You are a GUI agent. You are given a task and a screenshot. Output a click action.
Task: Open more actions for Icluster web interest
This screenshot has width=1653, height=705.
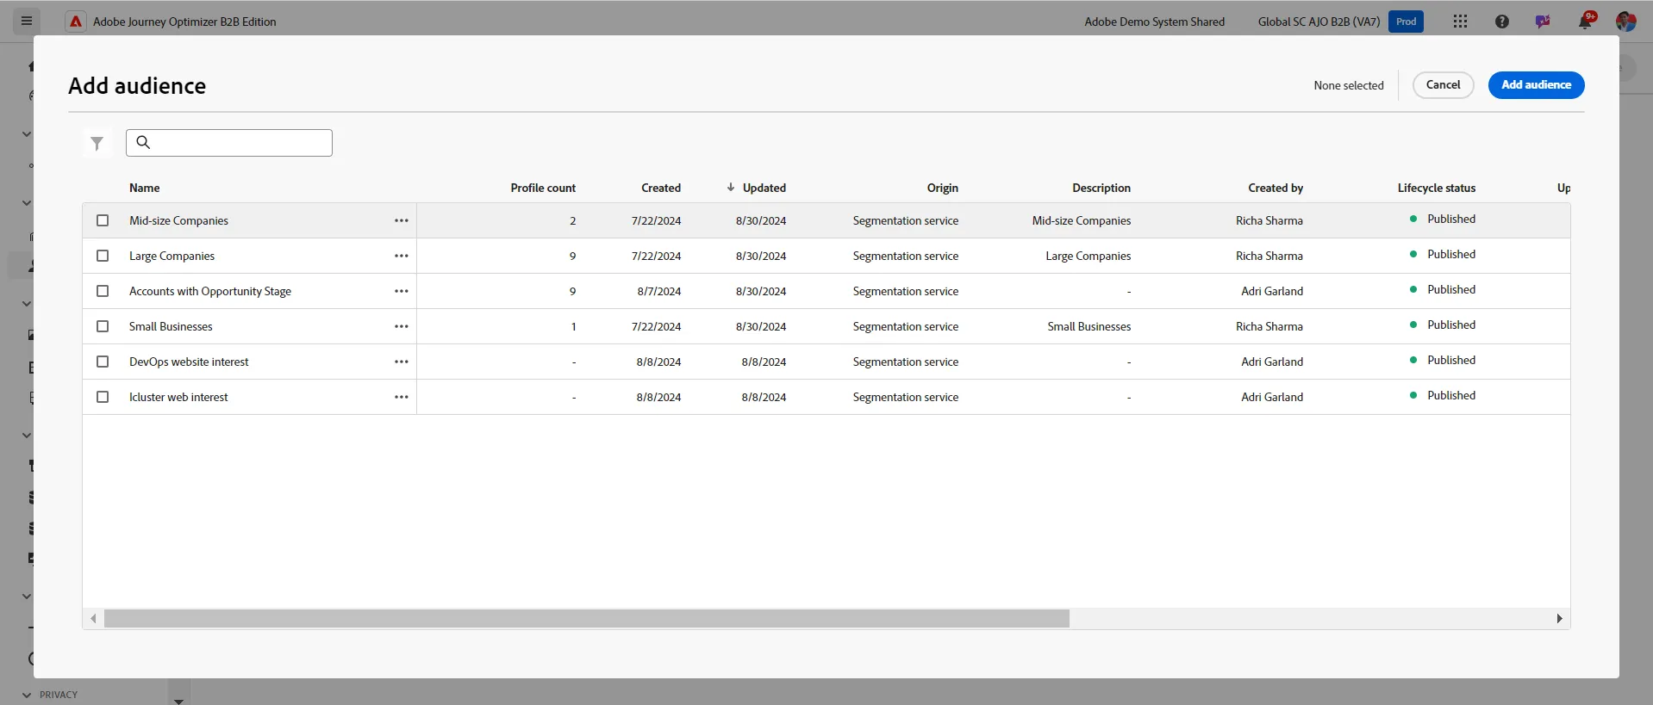click(402, 397)
